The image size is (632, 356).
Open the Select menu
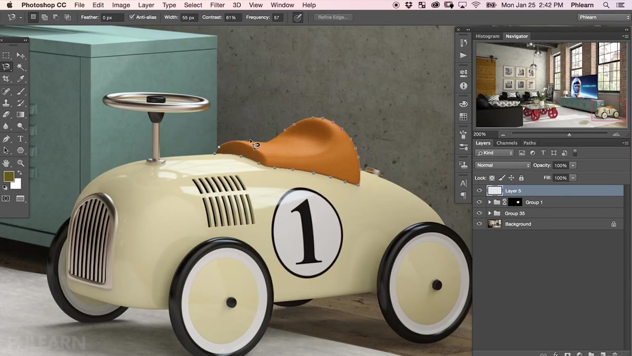(x=193, y=5)
